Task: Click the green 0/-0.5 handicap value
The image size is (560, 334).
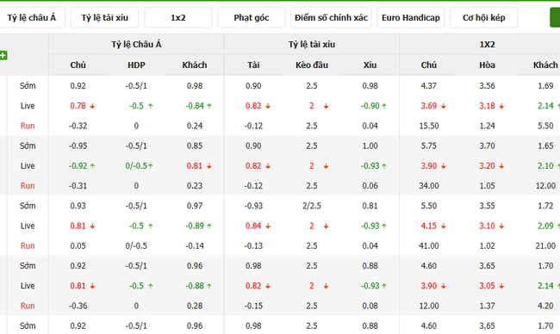Action: (x=136, y=166)
